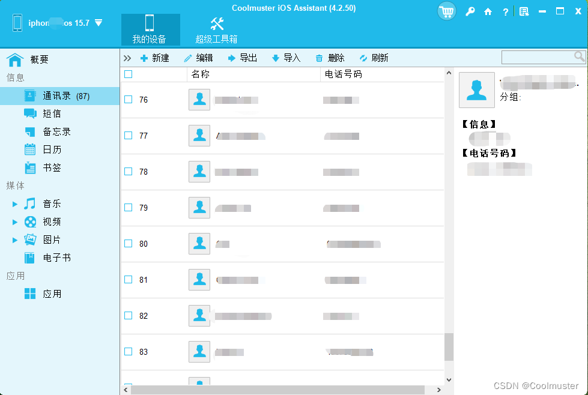Switch to 我的设备 tab
588x395 pixels.
(x=150, y=29)
